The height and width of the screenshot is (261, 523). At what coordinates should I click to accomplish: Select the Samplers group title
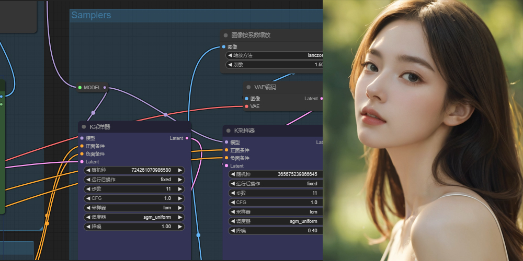pyautogui.click(x=91, y=15)
